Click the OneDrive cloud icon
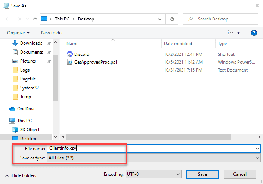Screen dimensions: 263x184 (x=12, y=109)
